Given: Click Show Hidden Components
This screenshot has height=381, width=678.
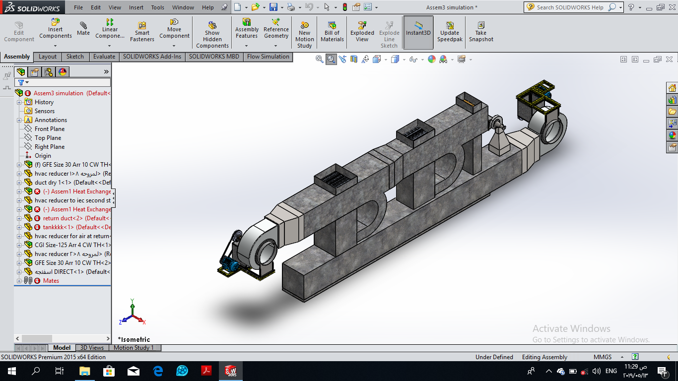Looking at the screenshot, I should pyautogui.click(x=212, y=35).
